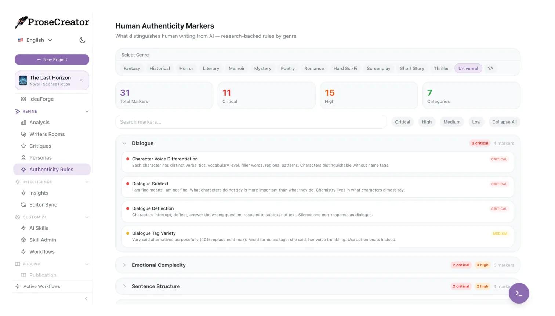Switch to the Thriller genre
The width and height of the screenshot is (555, 316).
441,68
